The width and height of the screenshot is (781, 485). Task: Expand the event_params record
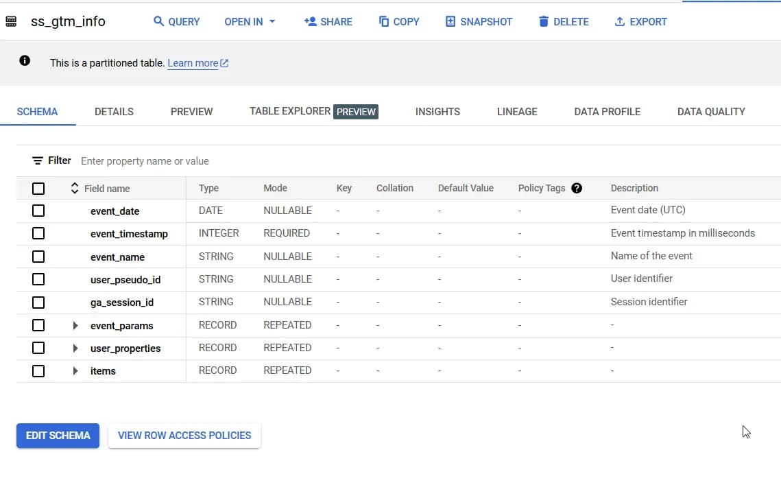point(75,325)
